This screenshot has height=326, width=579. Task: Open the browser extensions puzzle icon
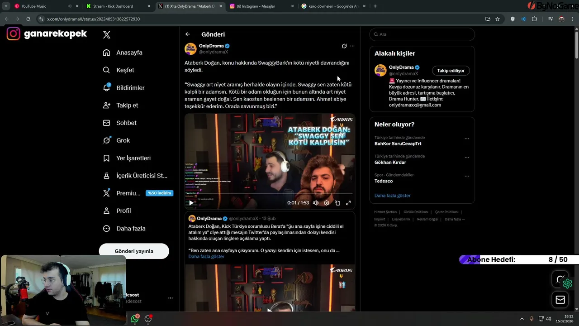coord(535,19)
